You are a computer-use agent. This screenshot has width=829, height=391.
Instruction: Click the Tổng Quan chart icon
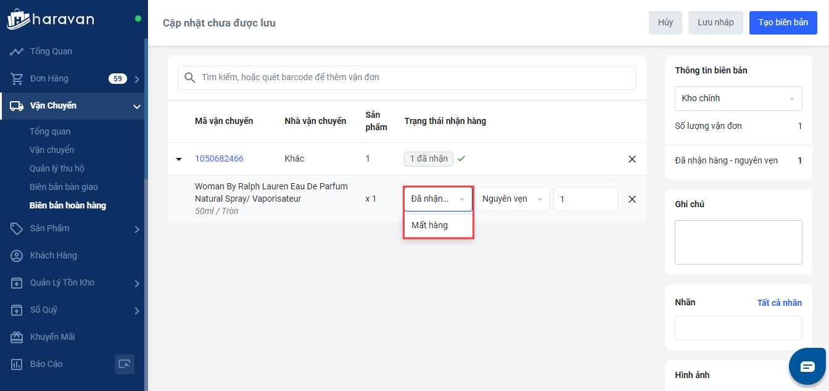pyautogui.click(x=17, y=51)
